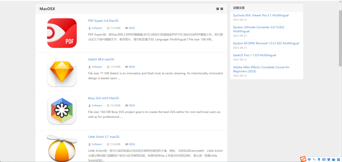Open the Little Snitch 5.7 macOS article
The image size is (342, 162).
[x=104, y=137]
